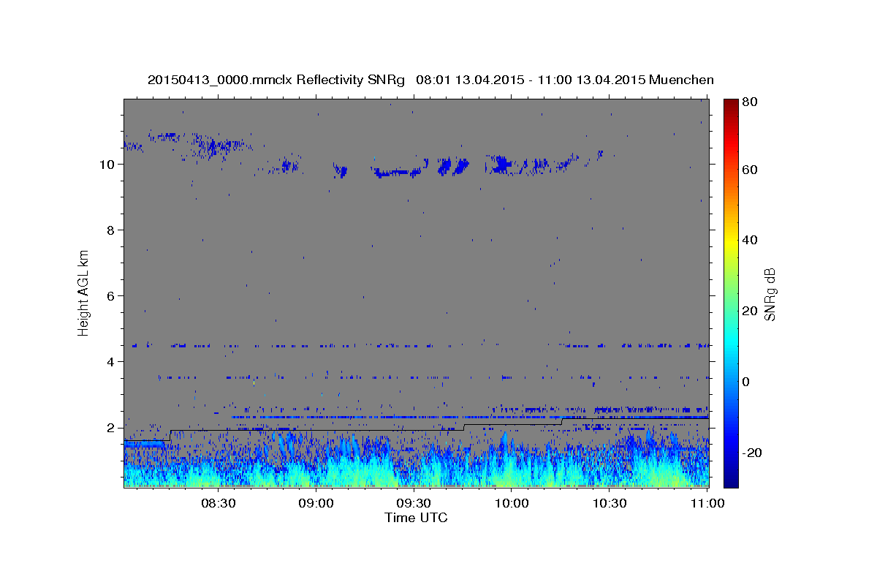The width and height of the screenshot is (877, 585).
Task: Click the height tick label 10
Action: pyautogui.click(x=107, y=165)
